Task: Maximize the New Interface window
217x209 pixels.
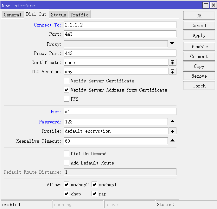Action: click(x=206, y=5)
